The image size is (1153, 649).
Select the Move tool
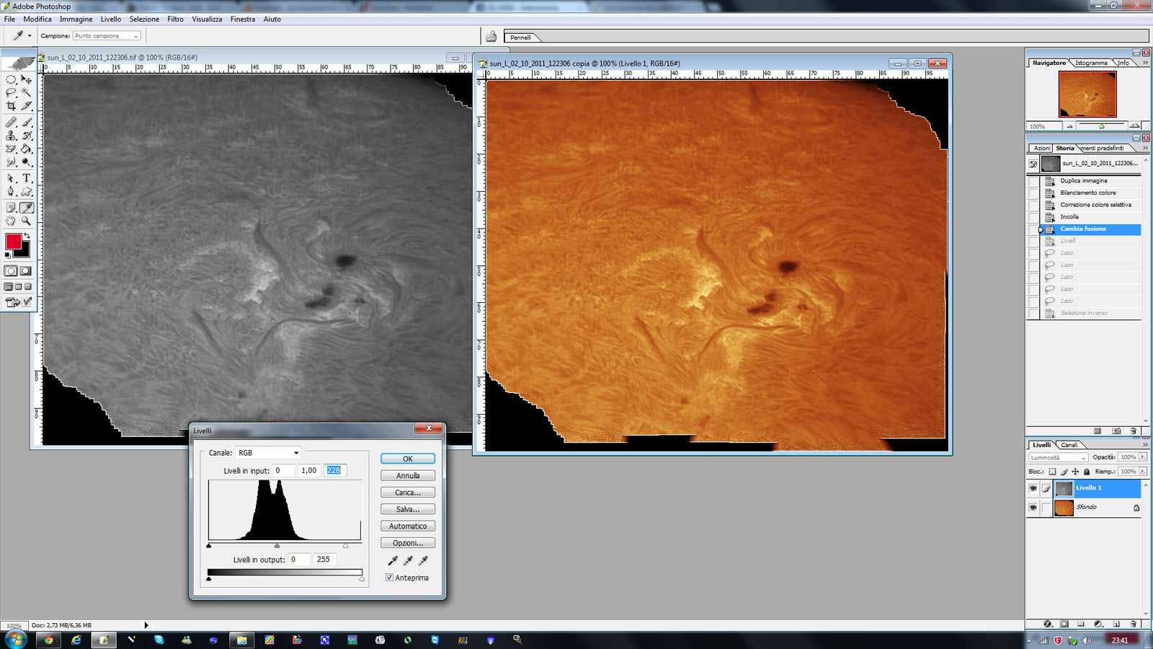[27, 79]
